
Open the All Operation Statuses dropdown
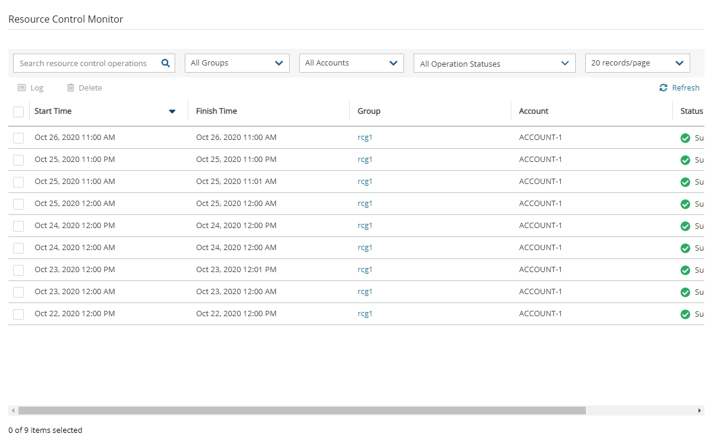tap(494, 64)
